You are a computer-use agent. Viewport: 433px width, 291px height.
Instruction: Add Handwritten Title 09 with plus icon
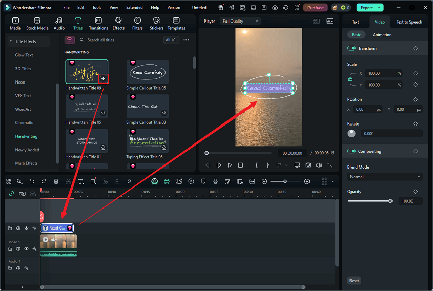103,78
